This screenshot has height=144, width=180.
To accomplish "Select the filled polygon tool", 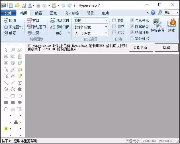I will click(x=20, y=89).
